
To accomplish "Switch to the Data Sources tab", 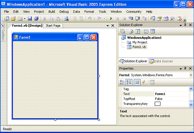I will [x=161, y=61].
